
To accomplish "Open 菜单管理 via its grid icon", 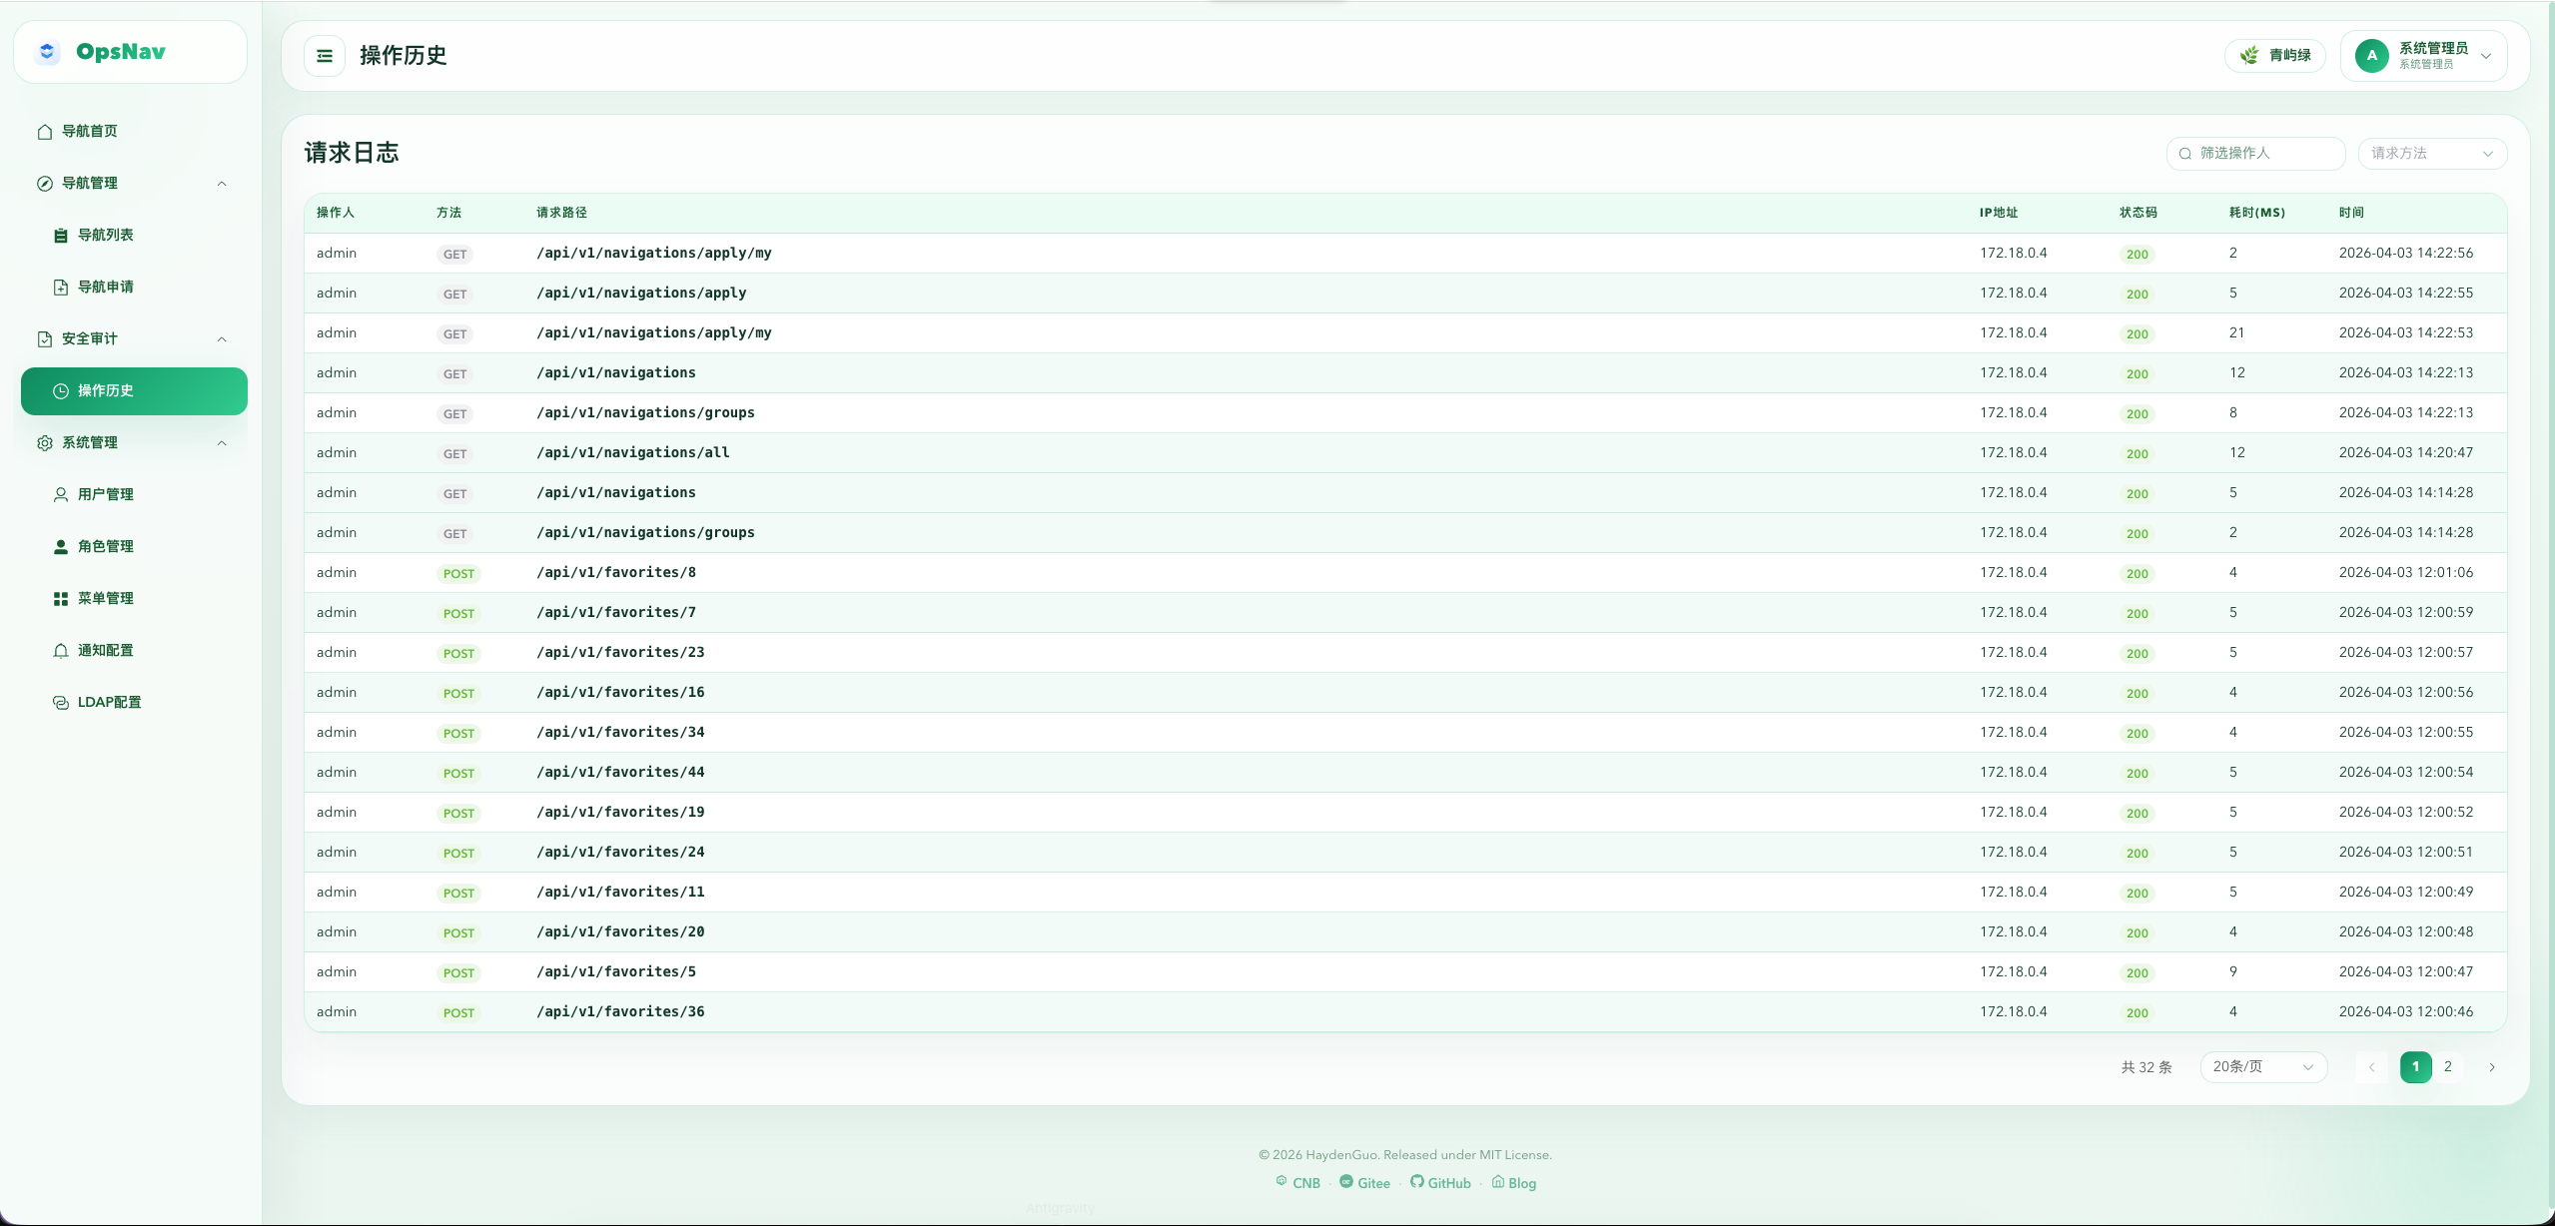I will tap(61, 599).
